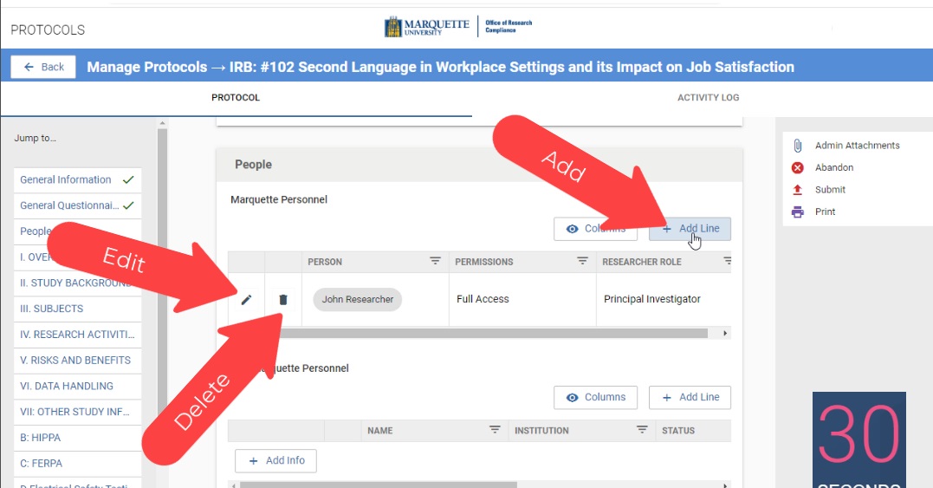Toggle Columns visibility for Marquette Personnel table

click(x=595, y=229)
